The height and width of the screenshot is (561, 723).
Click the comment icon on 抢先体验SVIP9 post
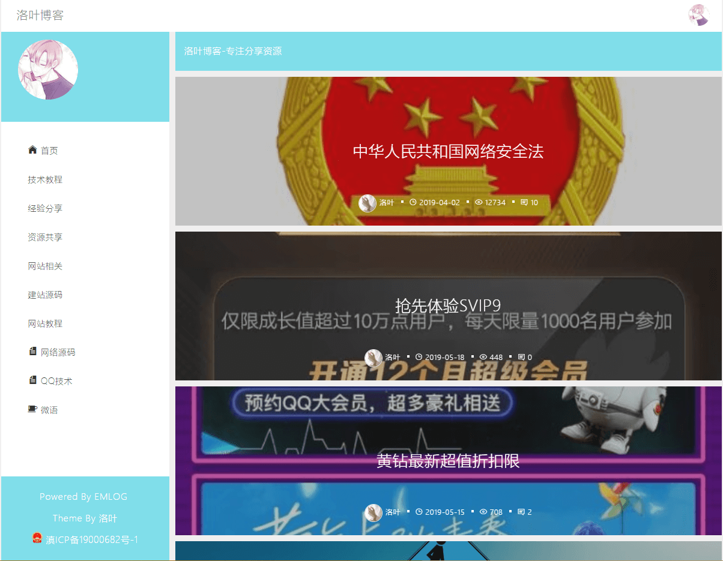click(x=521, y=357)
